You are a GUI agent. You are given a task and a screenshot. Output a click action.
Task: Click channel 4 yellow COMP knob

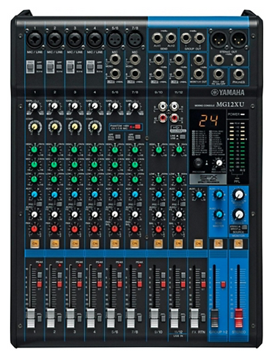coord(95,126)
